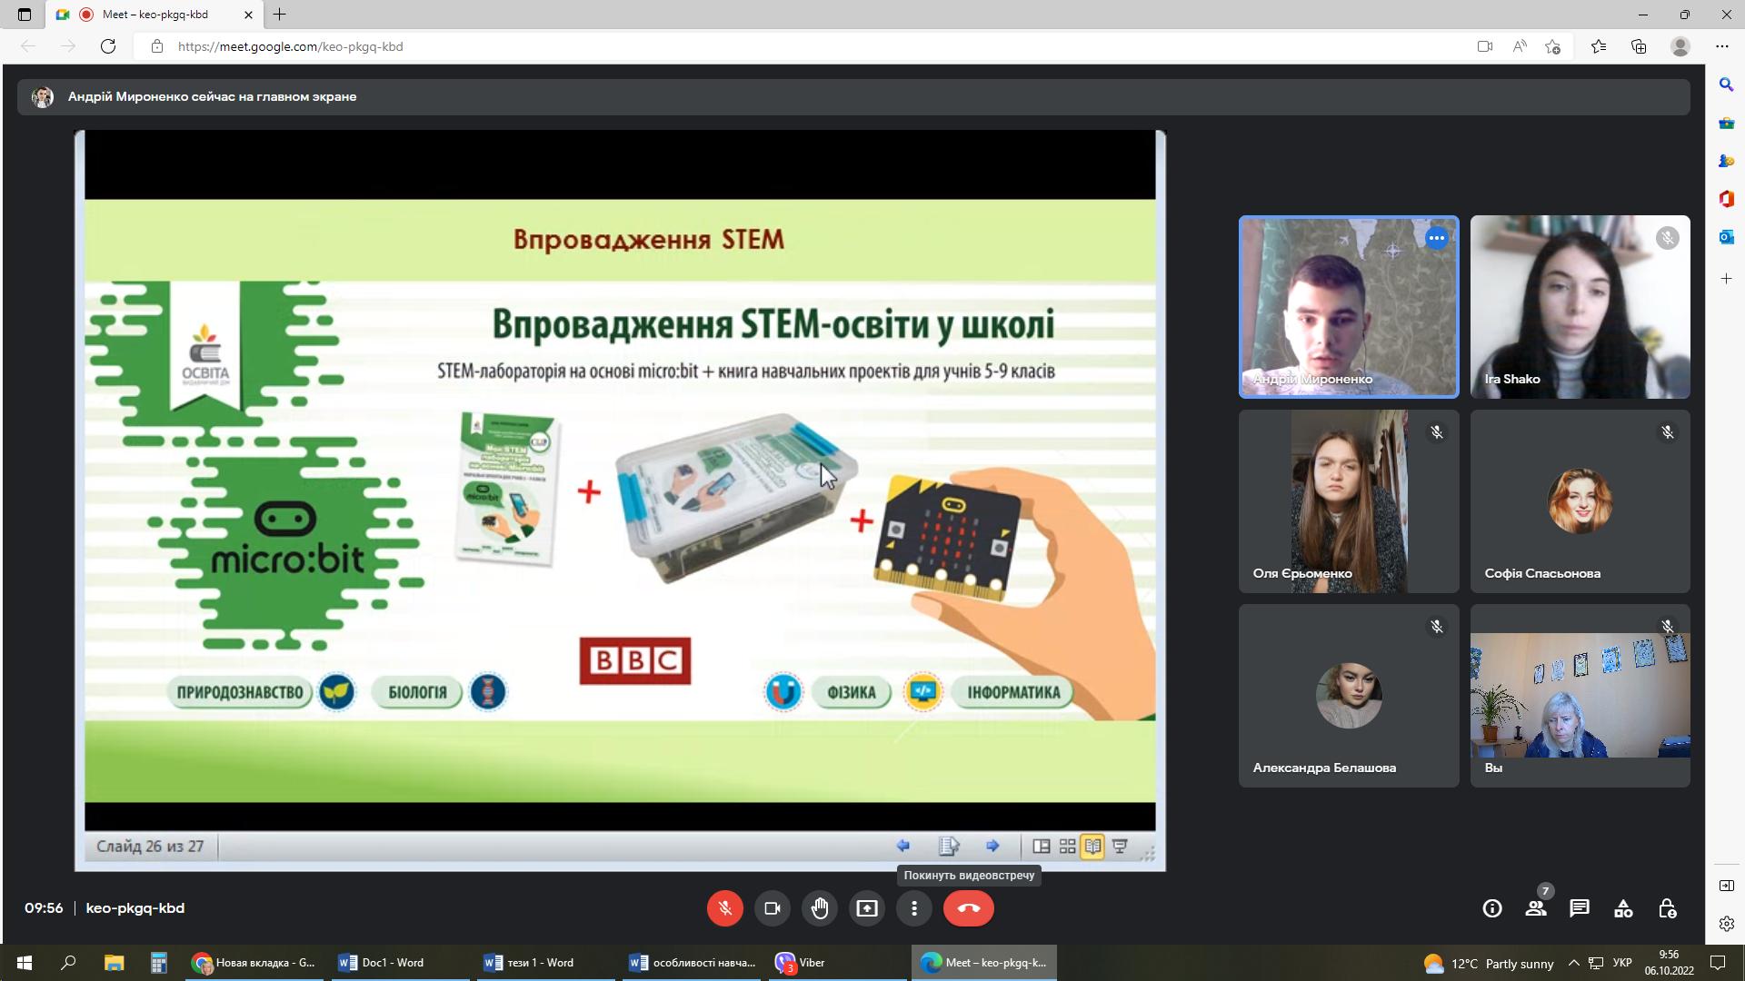The height and width of the screenshot is (981, 1745).
Task: Open meeting details info icon
Action: pos(1491,908)
